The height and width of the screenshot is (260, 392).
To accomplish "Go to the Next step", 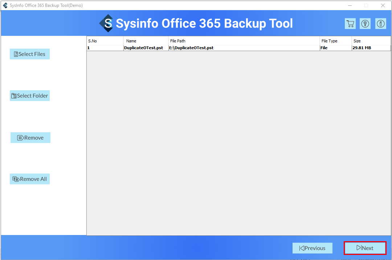I will [x=365, y=248].
